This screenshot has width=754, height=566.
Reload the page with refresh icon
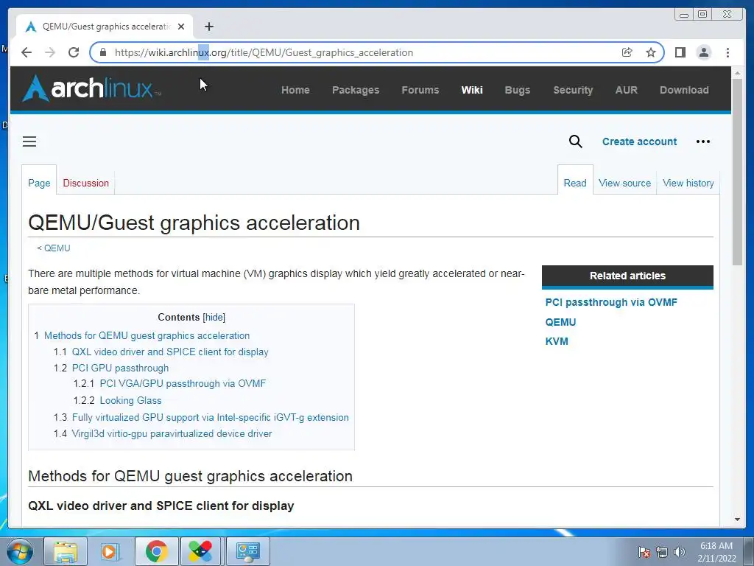pyautogui.click(x=74, y=52)
